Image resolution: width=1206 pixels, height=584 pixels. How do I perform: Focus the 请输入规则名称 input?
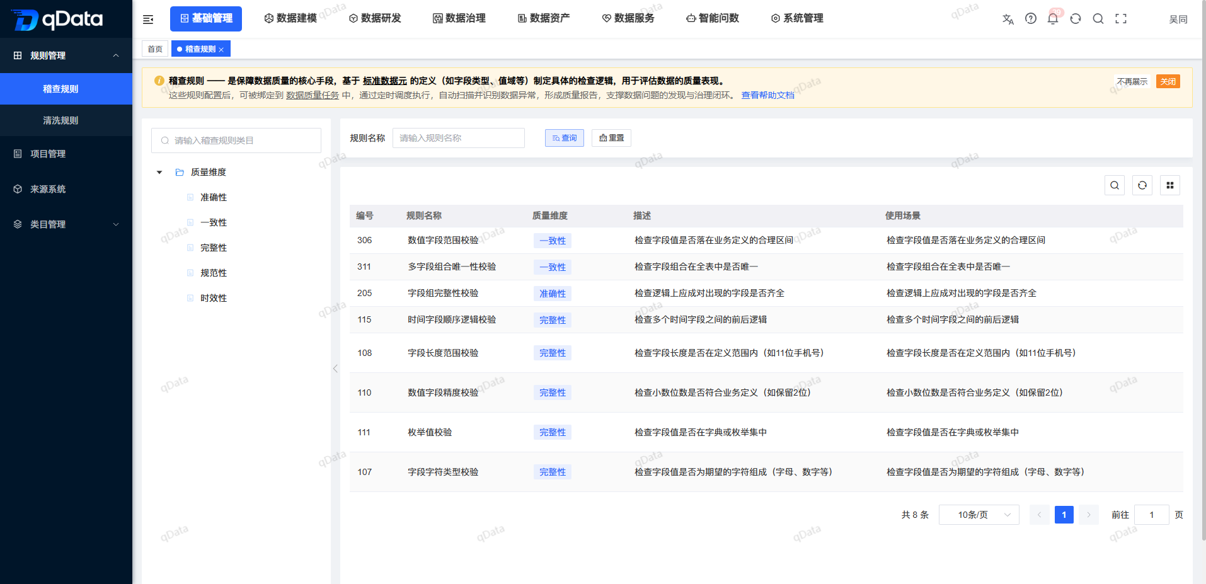coord(459,138)
